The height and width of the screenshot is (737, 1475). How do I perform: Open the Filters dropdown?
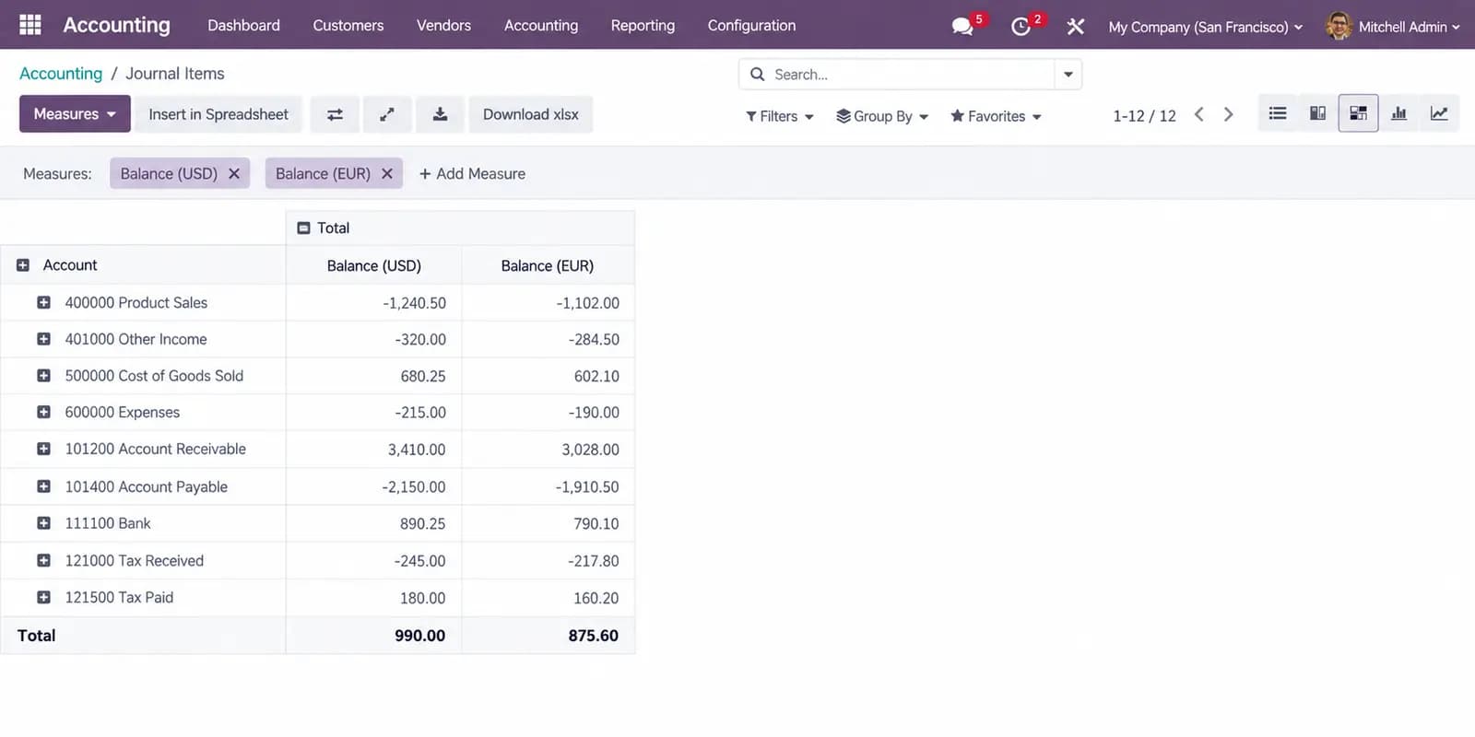pyautogui.click(x=780, y=116)
